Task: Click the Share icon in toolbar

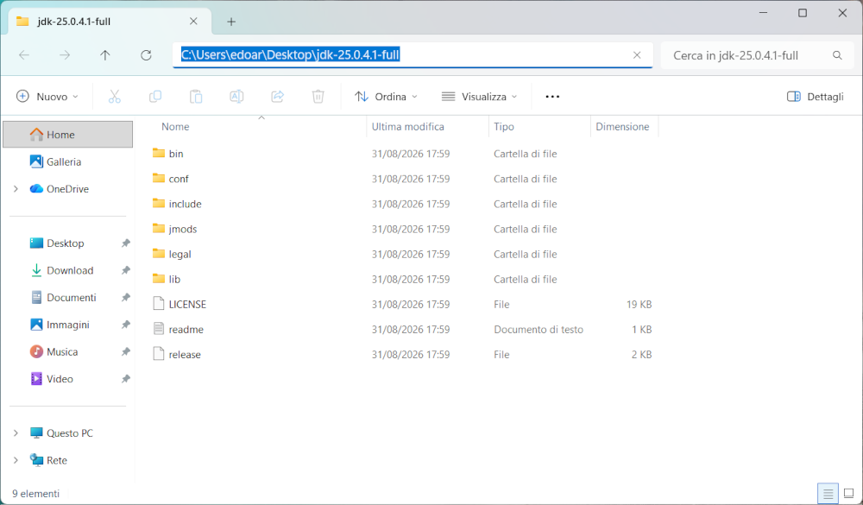Action: point(277,97)
